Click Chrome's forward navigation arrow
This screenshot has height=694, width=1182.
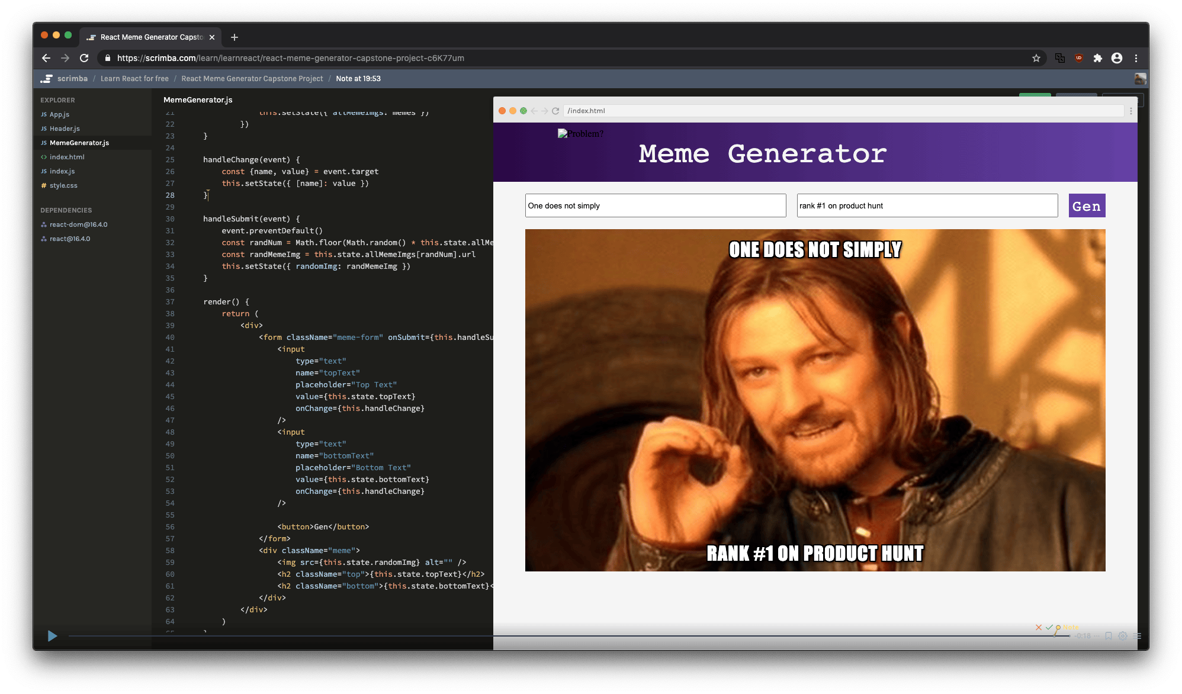65,58
